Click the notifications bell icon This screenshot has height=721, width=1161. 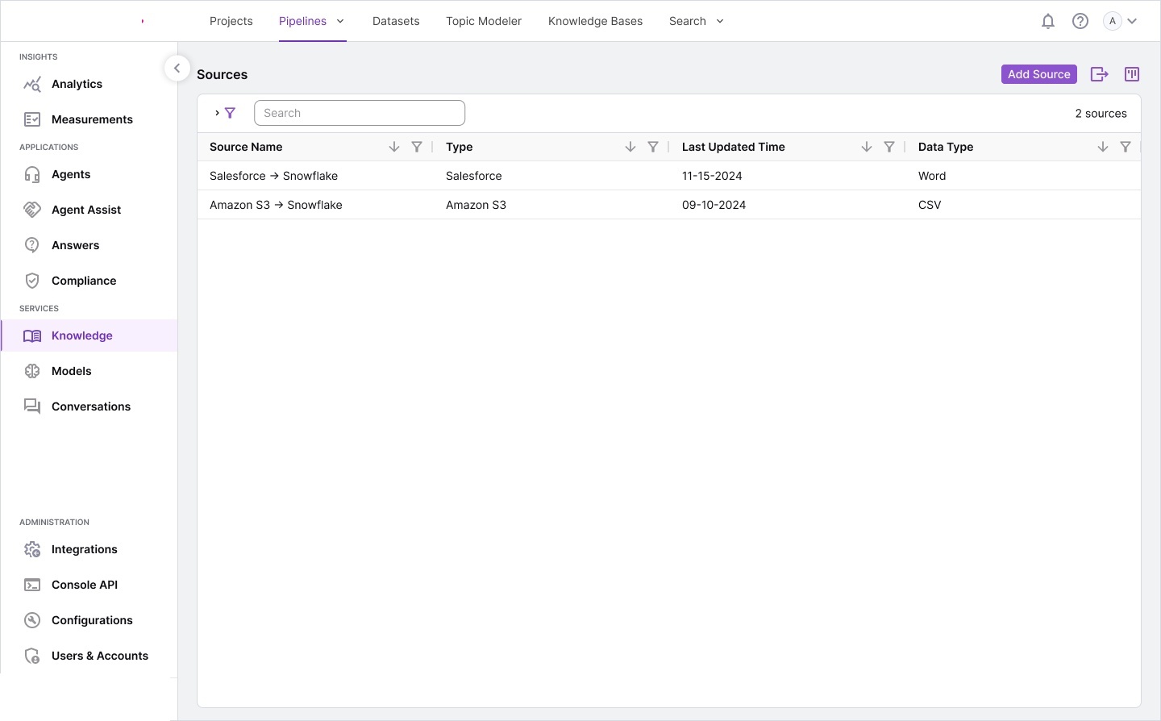1047,22
